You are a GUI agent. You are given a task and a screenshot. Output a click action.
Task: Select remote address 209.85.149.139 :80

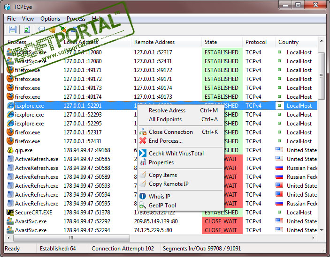click(156, 221)
